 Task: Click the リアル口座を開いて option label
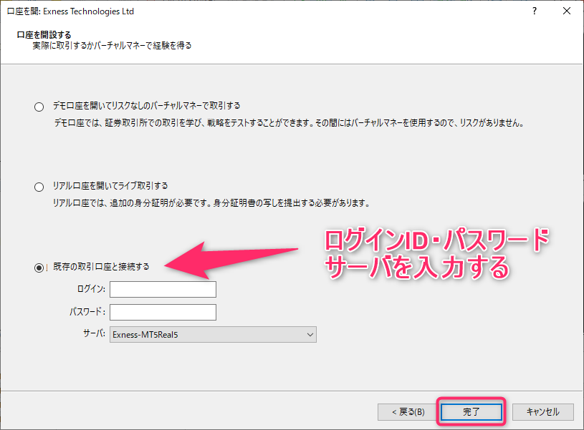click(110, 185)
